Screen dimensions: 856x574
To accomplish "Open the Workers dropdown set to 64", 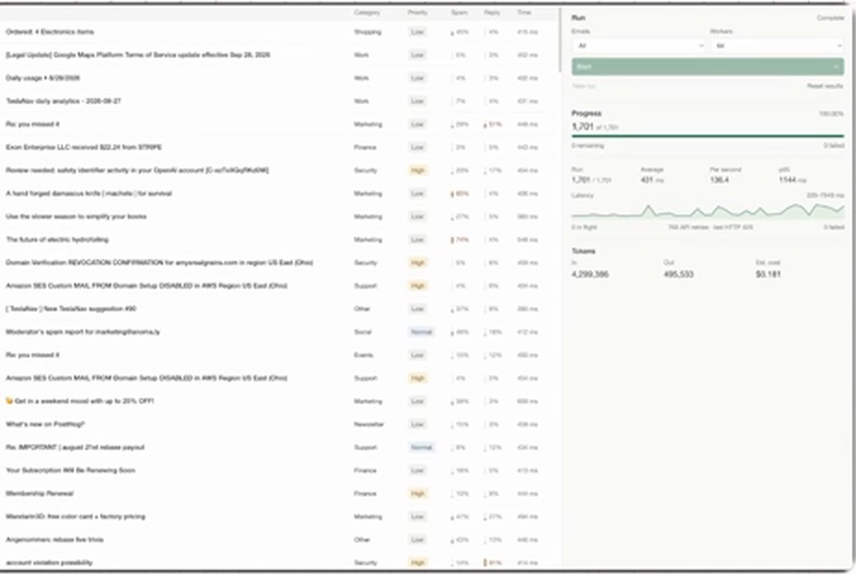I will [x=777, y=46].
